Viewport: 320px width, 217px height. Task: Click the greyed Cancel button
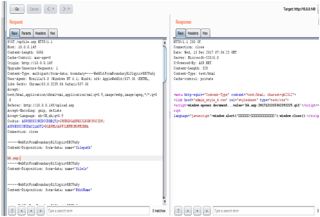click(34, 9)
